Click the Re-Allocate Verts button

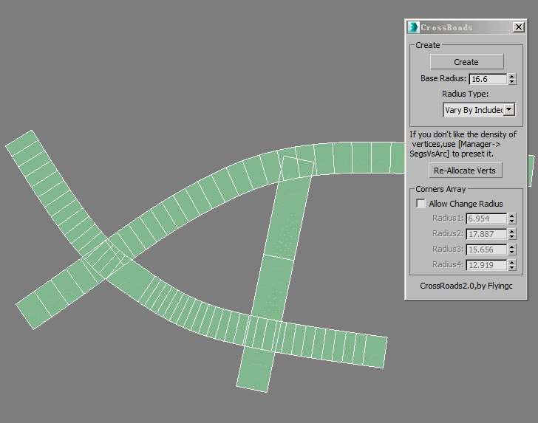click(x=466, y=171)
